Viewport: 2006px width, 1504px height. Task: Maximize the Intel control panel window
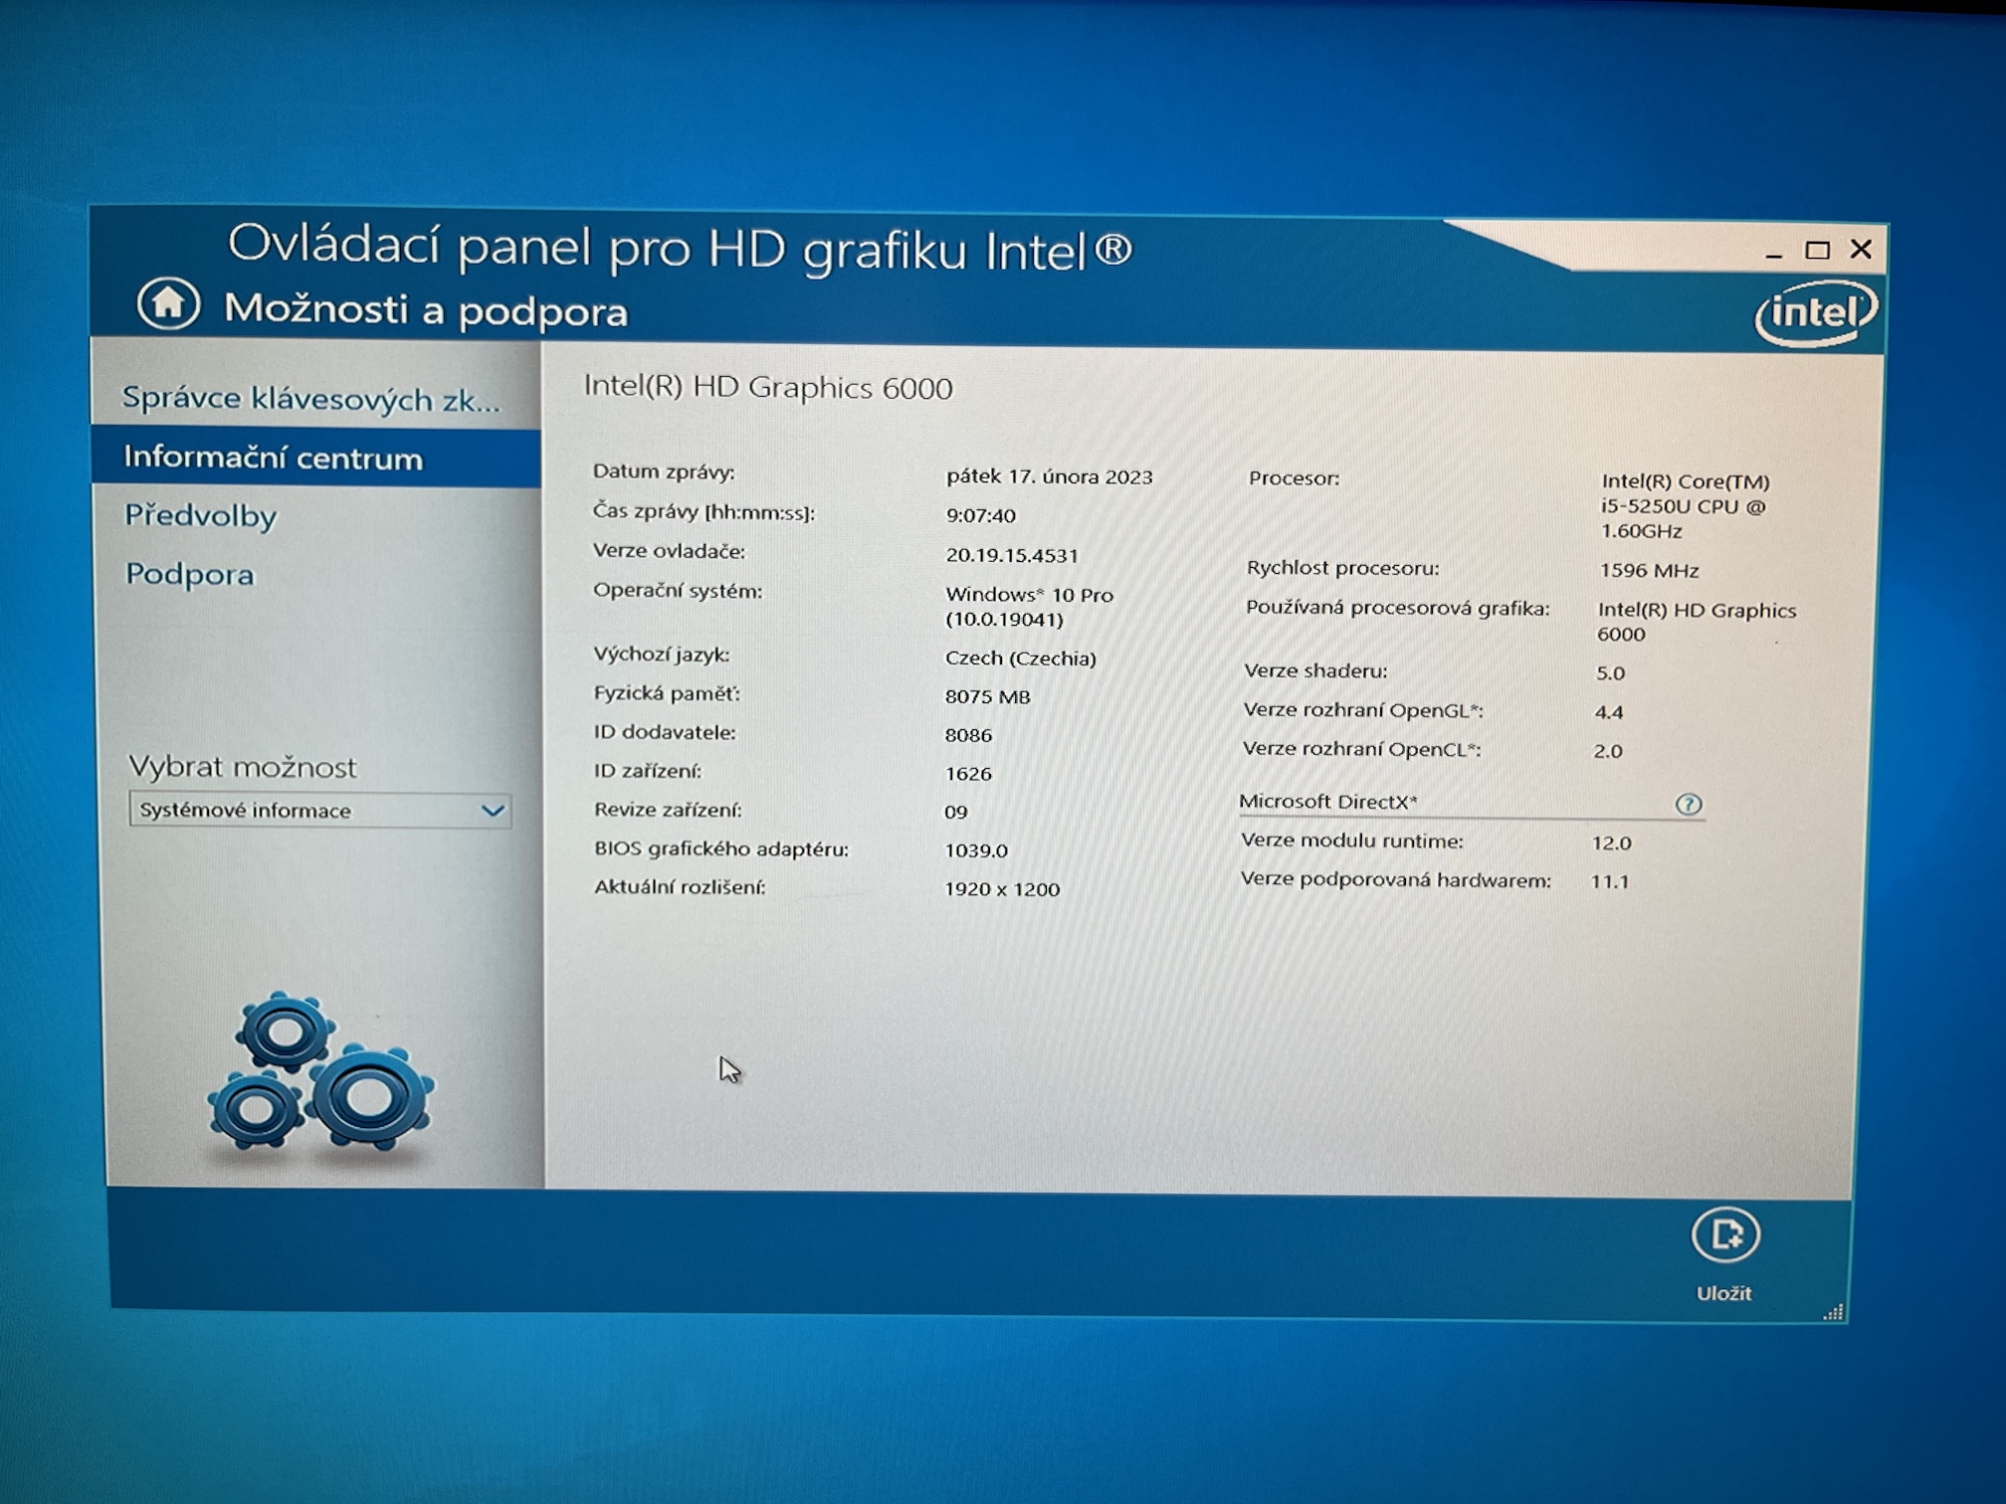tap(1817, 251)
